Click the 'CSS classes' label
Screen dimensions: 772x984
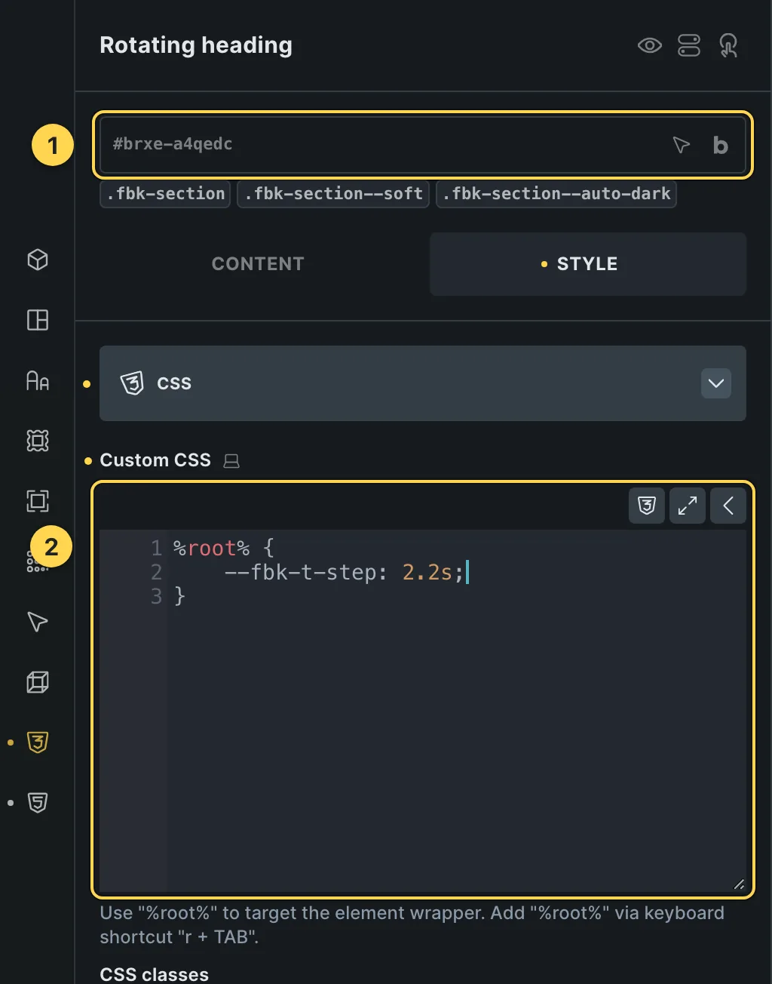tap(155, 974)
